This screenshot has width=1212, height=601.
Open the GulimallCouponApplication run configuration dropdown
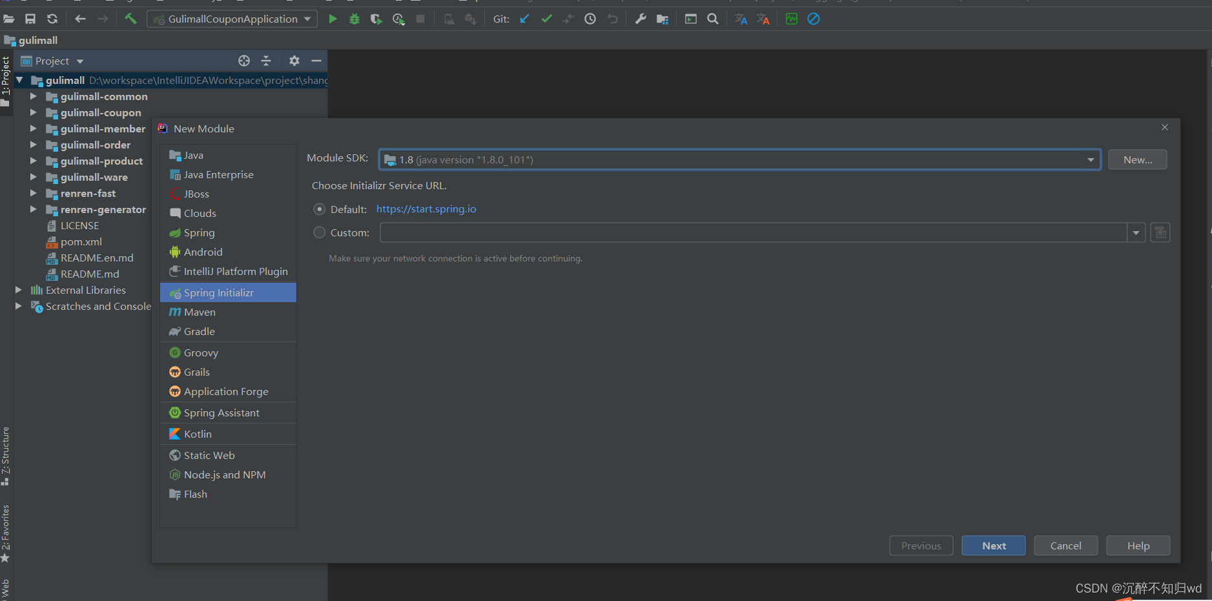tap(232, 19)
